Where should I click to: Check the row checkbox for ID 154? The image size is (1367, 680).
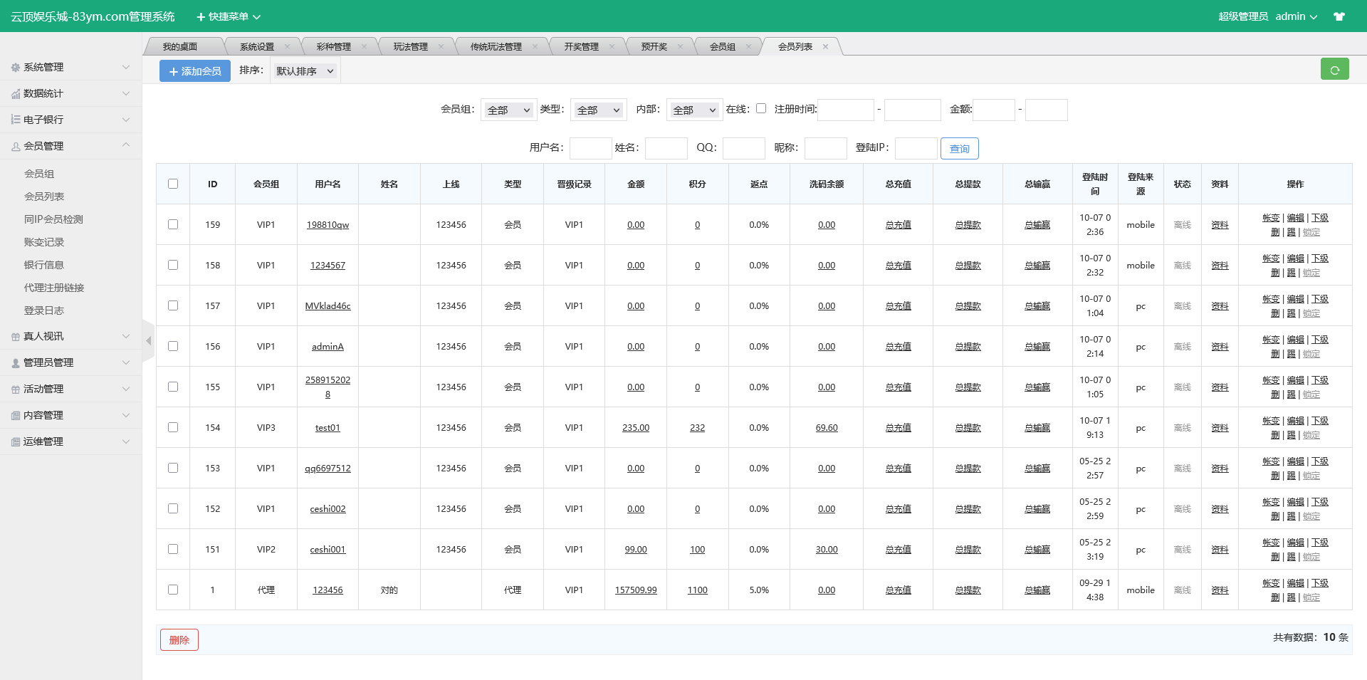pos(173,427)
